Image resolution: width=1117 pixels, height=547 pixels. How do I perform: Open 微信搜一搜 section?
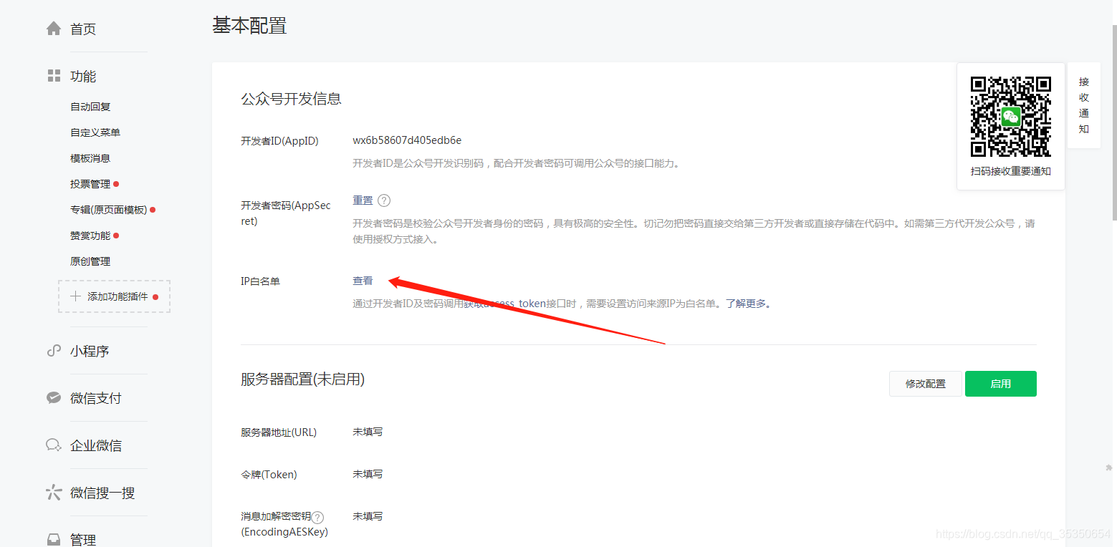(x=102, y=493)
